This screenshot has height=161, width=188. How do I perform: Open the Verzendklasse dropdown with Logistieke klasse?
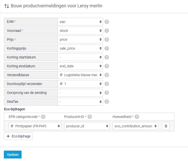[x=80, y=75]
